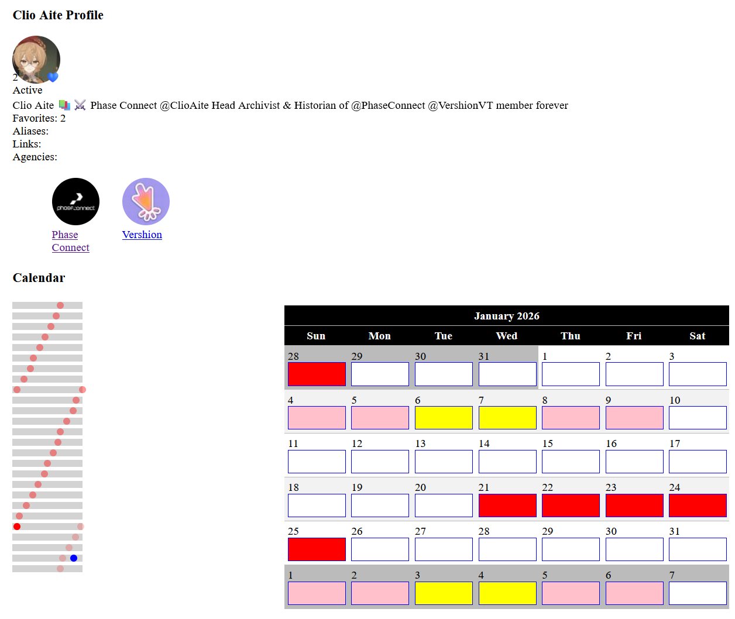
Task: Select the cell for January 11
Action: click(x=317, y=462)
